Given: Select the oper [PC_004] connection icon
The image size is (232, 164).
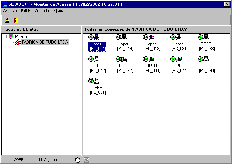Looking at the screenshot, I should 97,37.
